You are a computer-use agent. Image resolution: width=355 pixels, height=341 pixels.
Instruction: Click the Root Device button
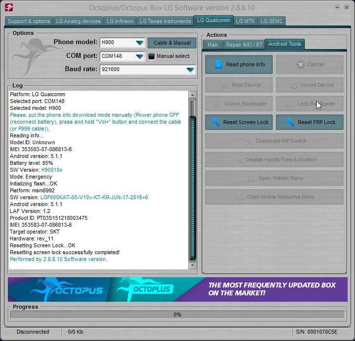pos(239,85)
